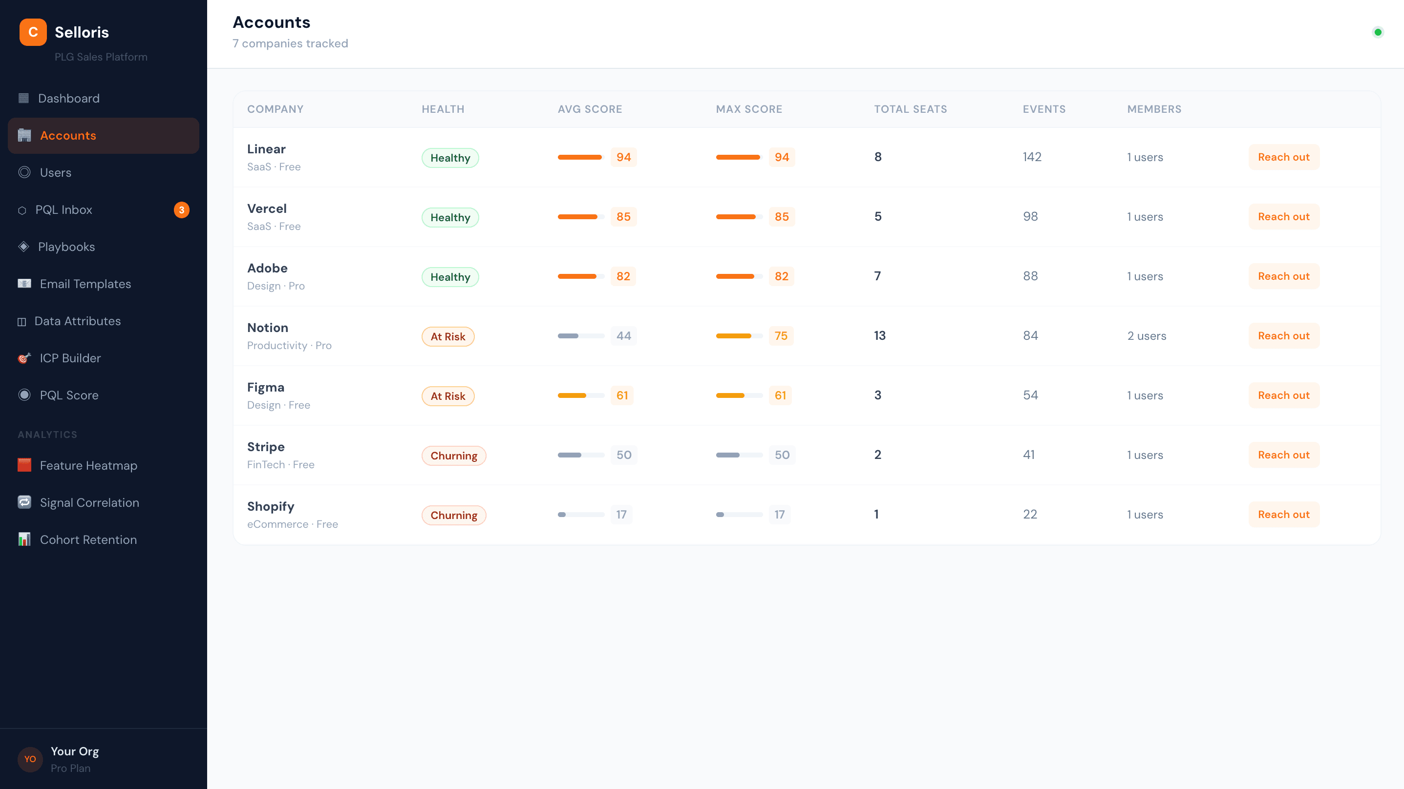Click Notion's At Risk badge
The width and height of the screenshot is (1404, 789).
click(448, 337)
